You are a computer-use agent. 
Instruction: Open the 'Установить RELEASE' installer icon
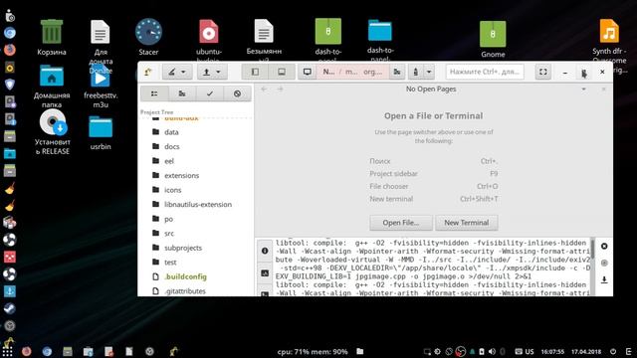tap(52, 132)
